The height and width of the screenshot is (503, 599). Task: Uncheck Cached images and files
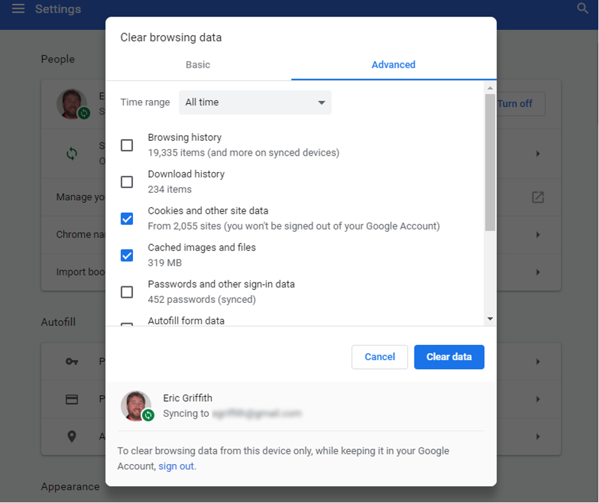(127, 255)
